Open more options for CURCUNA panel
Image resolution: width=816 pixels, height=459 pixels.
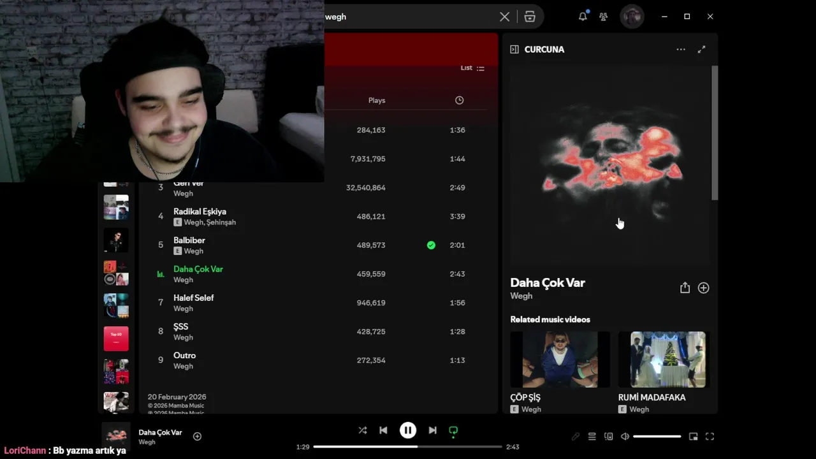pos(681,49)
